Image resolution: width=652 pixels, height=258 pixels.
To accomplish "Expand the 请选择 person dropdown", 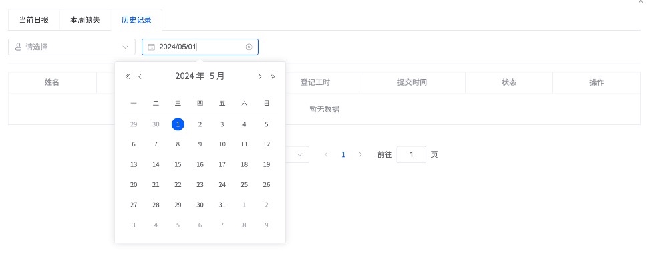I will coord(71,47).
